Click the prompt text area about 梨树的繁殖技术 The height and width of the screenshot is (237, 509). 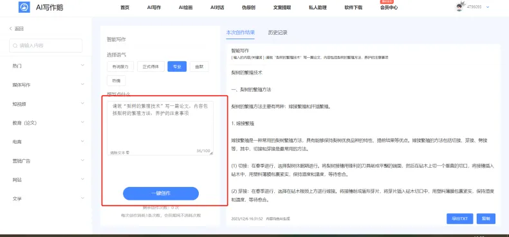160,128
